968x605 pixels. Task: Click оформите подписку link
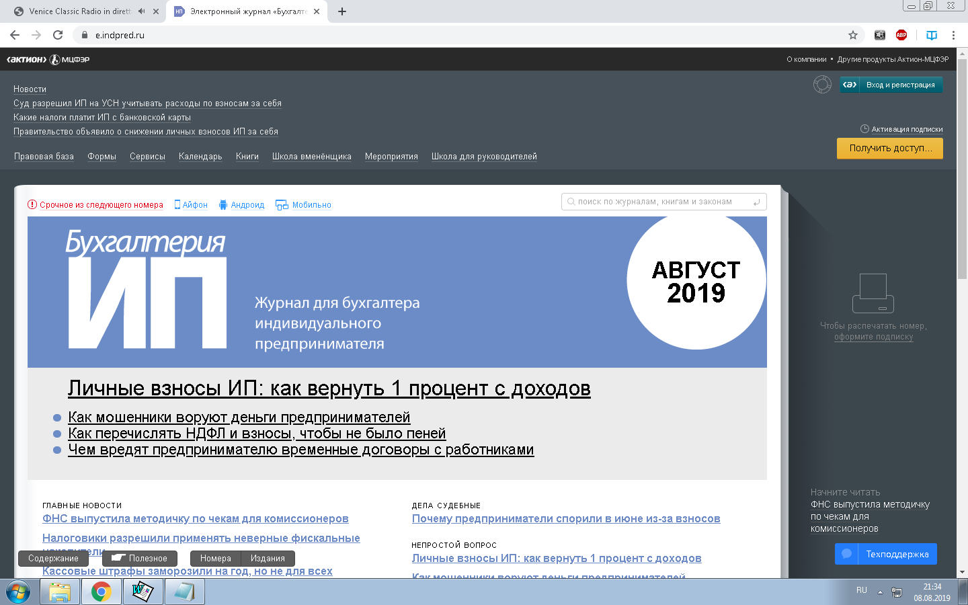pos(874,337)
